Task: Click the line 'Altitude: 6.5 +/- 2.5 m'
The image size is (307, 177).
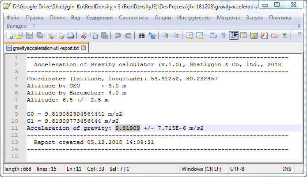Action: tap(68, 100)
